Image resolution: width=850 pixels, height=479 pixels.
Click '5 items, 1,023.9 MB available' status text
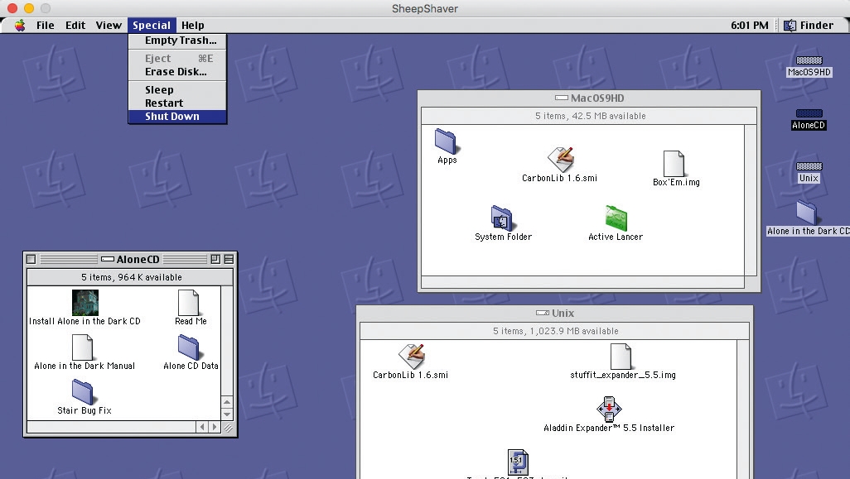pos(555,331)
